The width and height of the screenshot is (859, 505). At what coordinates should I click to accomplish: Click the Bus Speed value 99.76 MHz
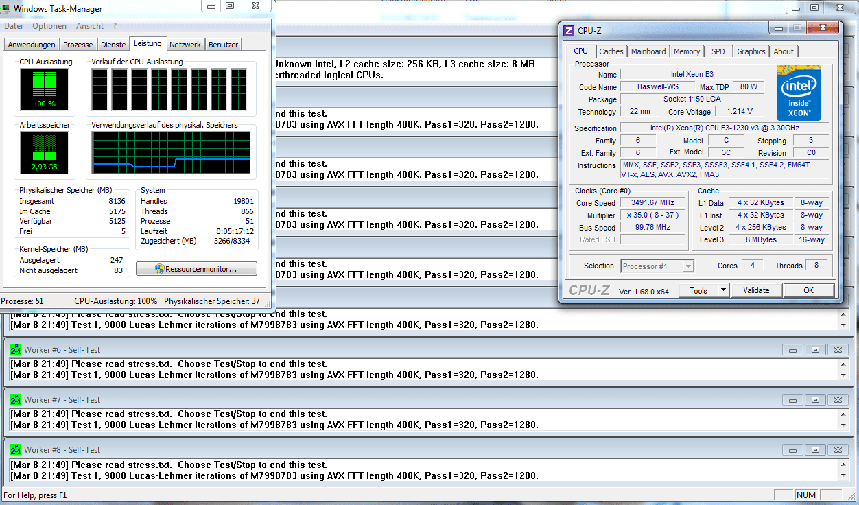pos(652,228)
